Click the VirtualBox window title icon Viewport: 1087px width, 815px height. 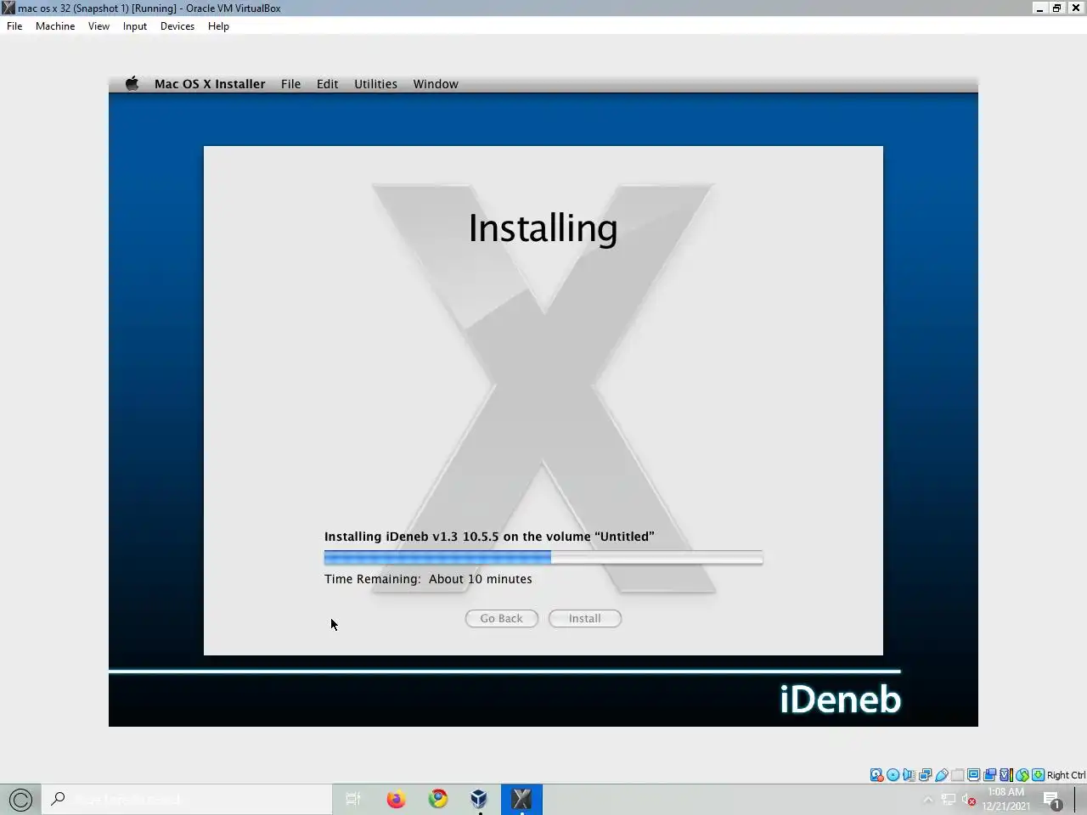[x=8, y=8]
